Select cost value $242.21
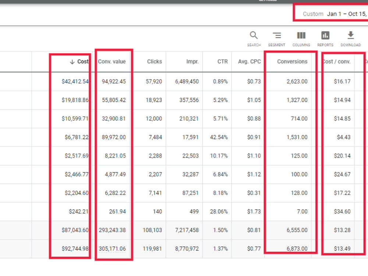Screen dimensions: 368x276 79,212
